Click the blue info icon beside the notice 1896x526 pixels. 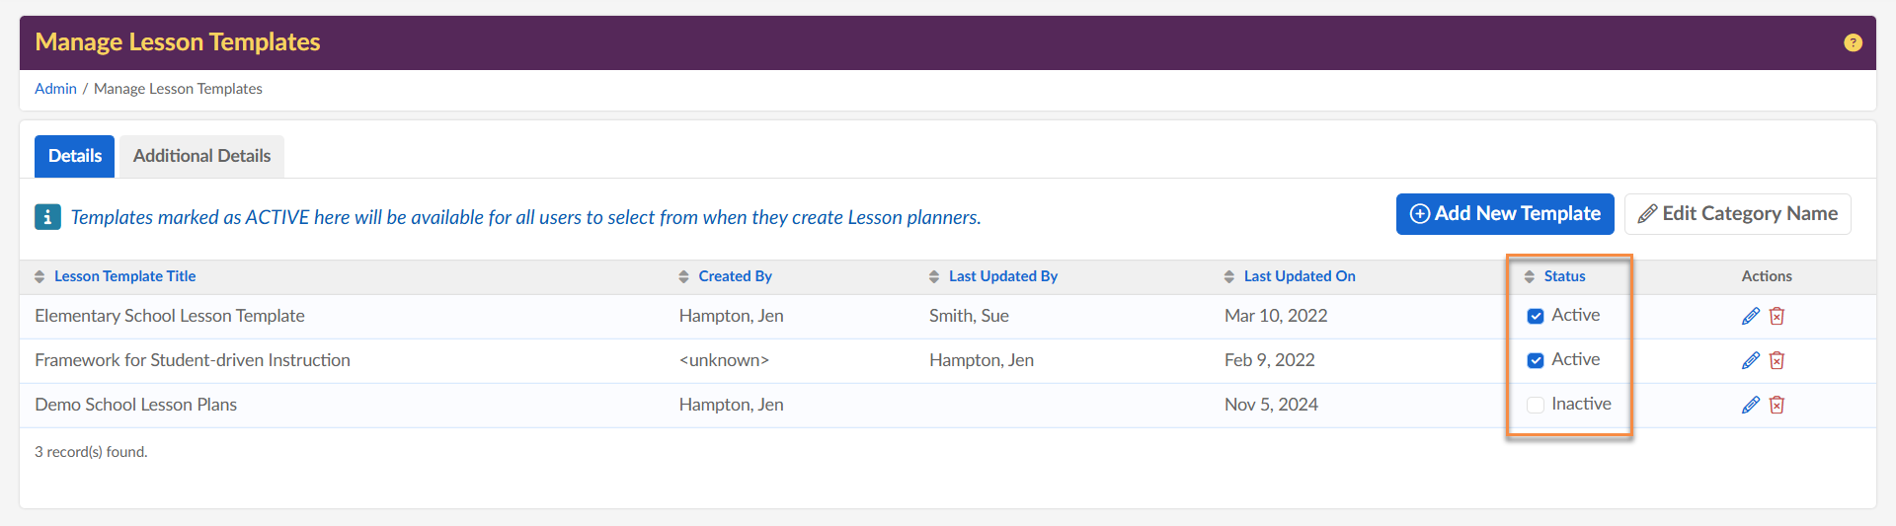(x=47, y=217)
